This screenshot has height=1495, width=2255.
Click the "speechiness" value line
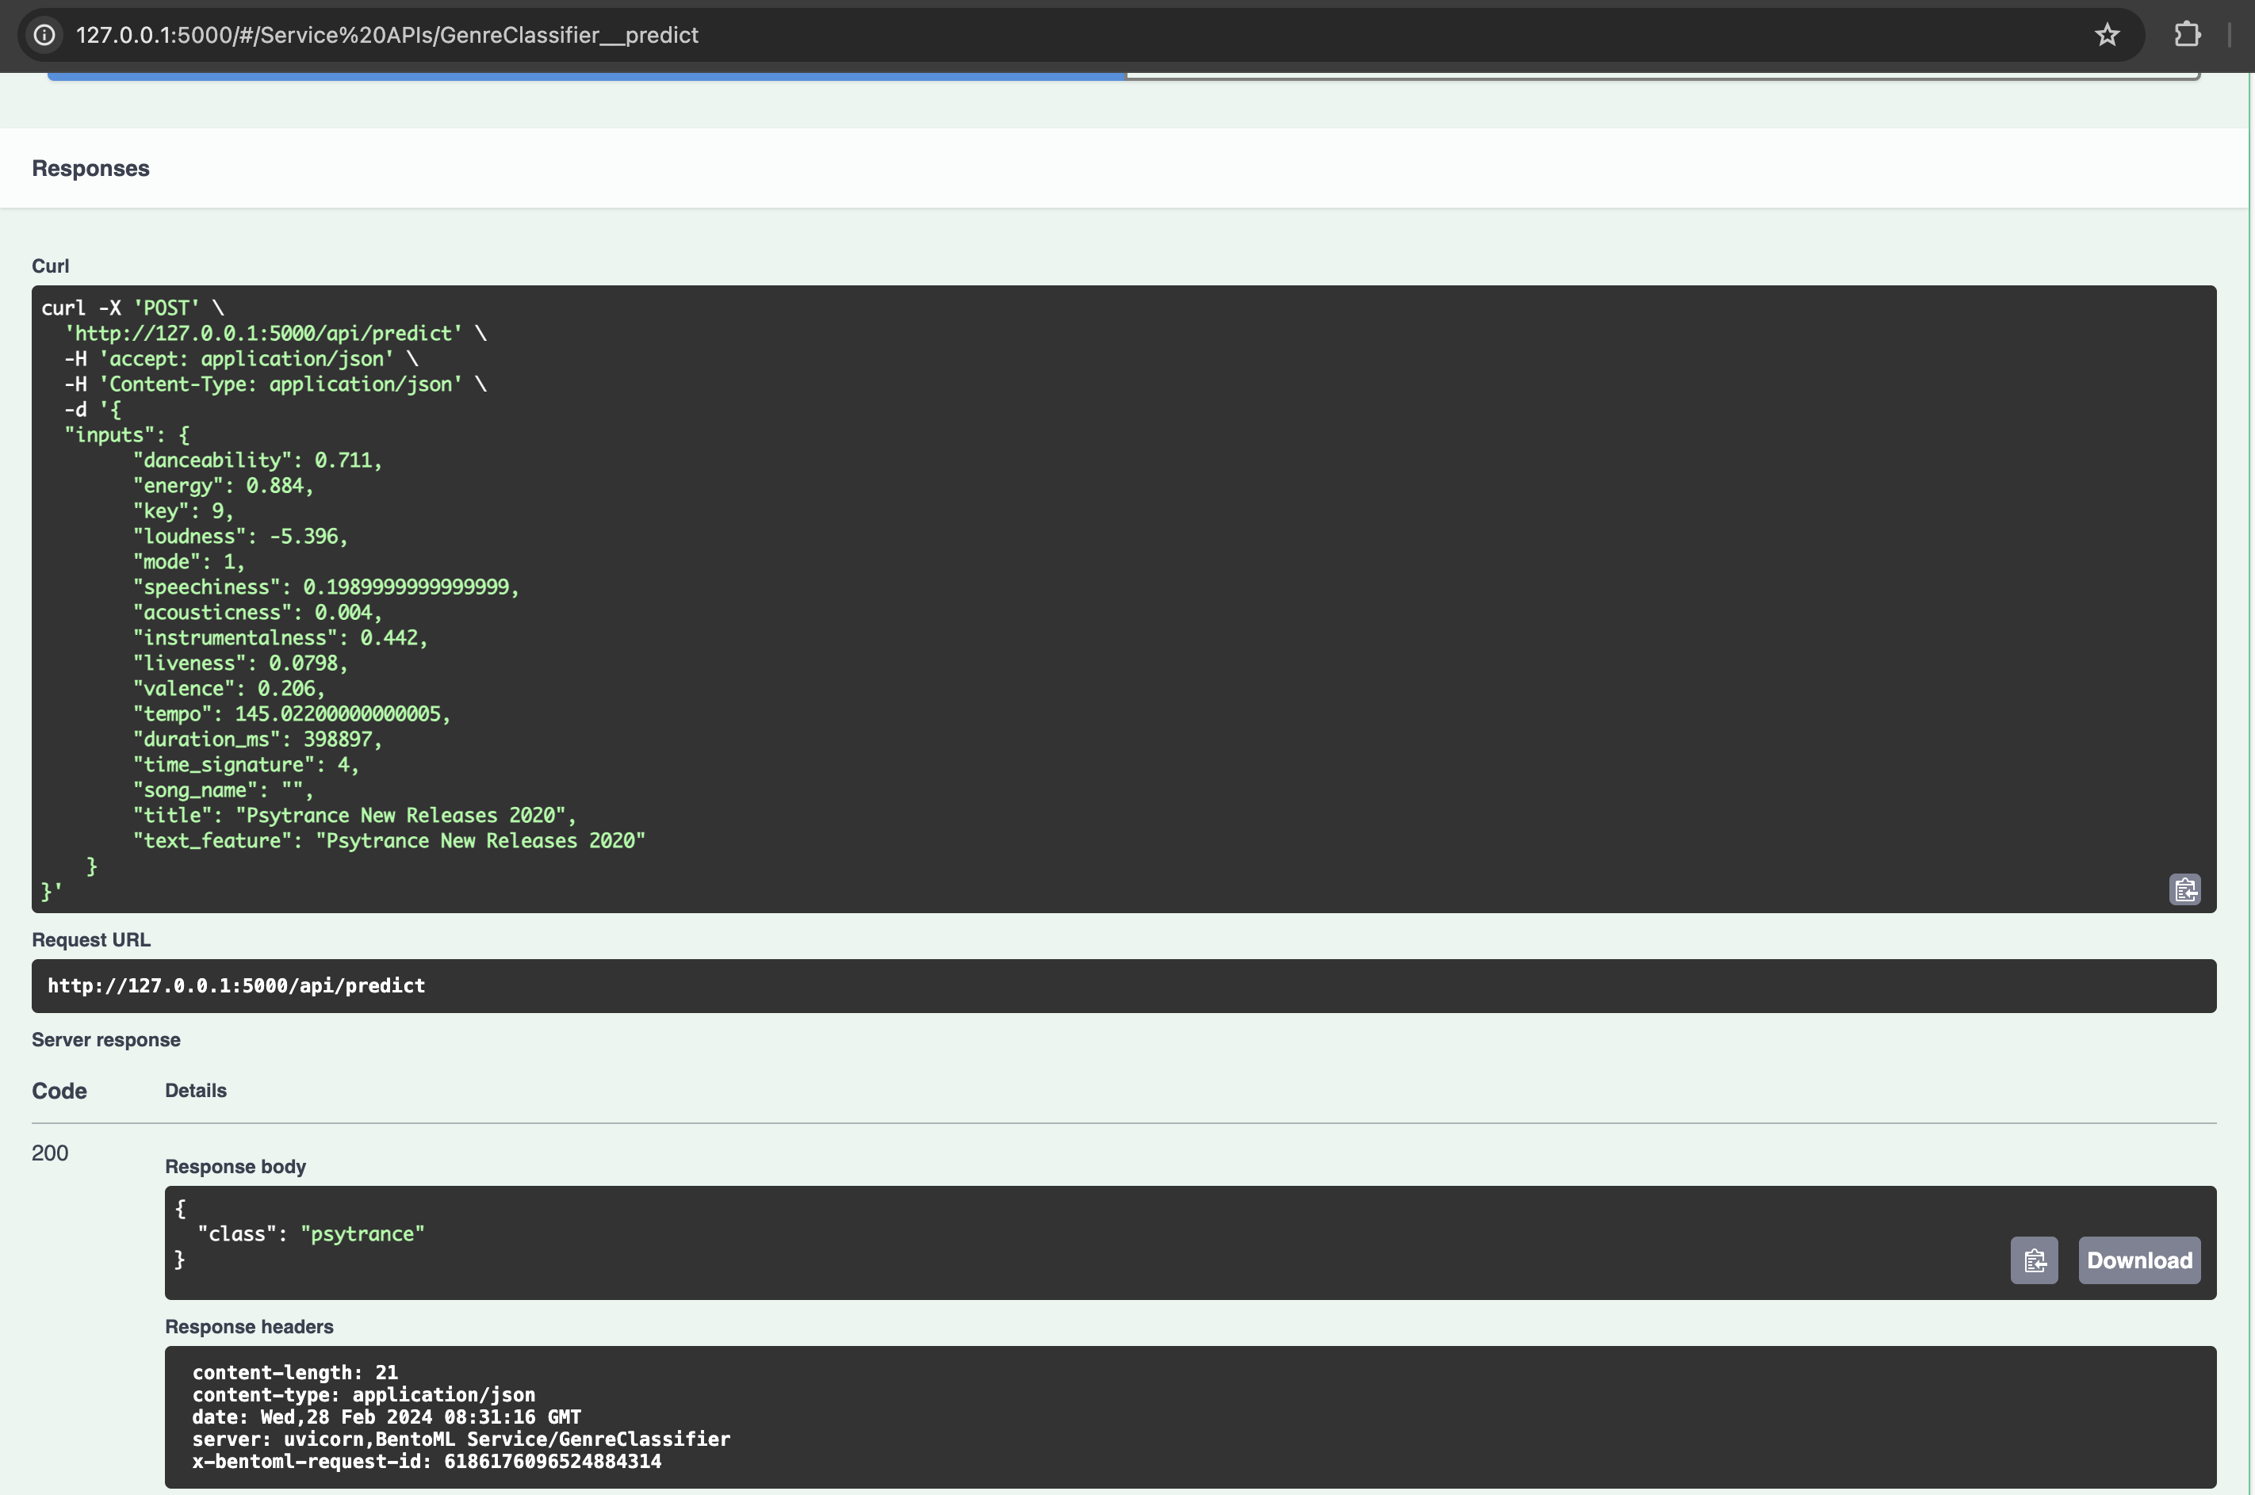click(x=326, y=587)
